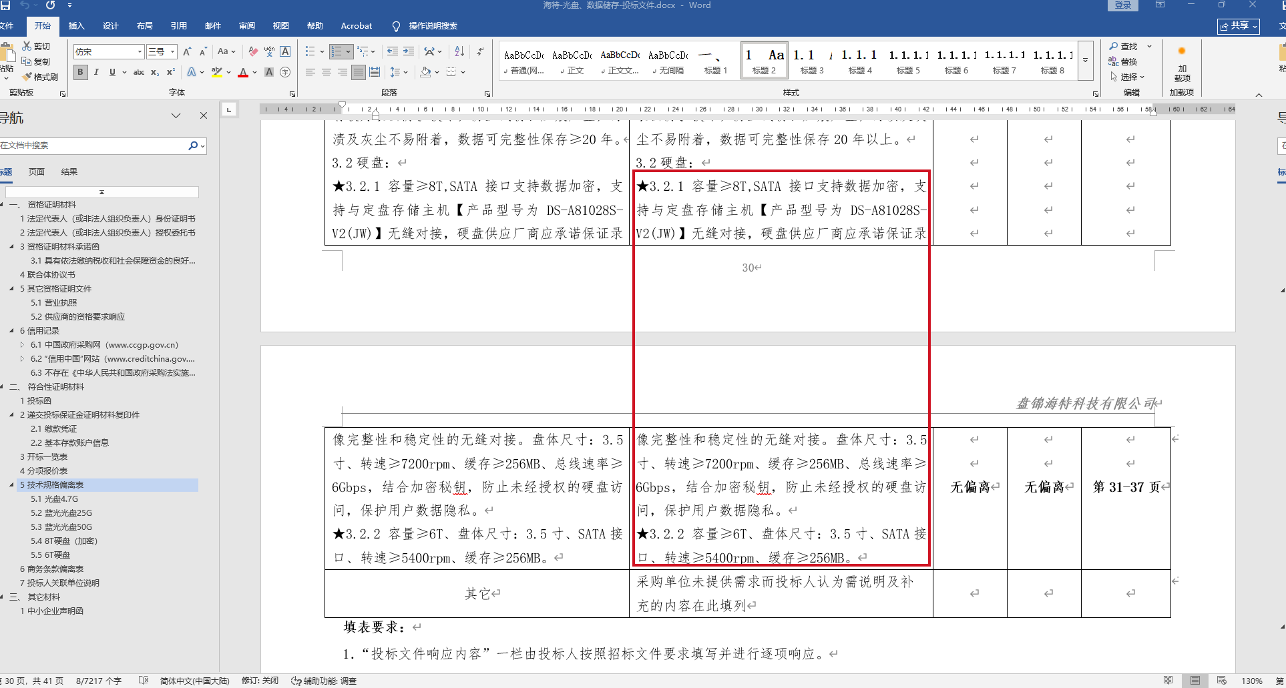Viewport: 1286px width, 688px height.
Task: Align paragraph to the right
Action: (343, 72)
